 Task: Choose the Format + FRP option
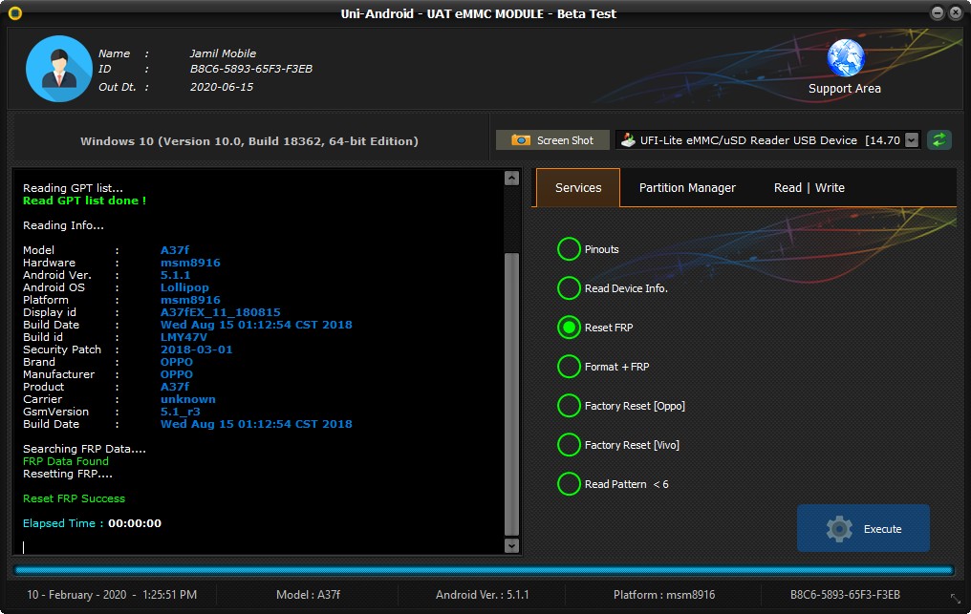[x=569, y=367]
